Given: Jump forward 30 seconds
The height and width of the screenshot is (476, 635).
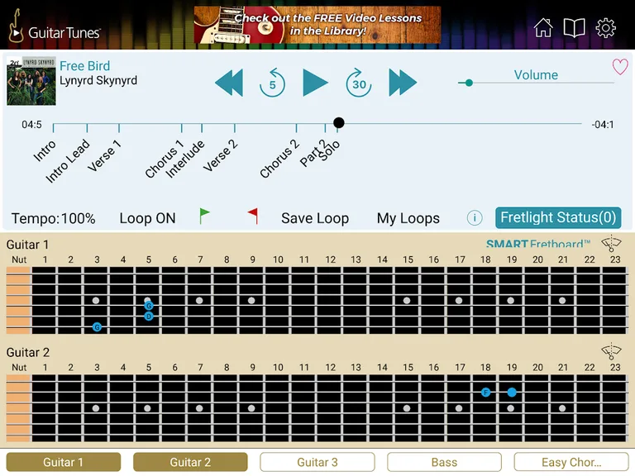Looking at the screenshot, I should point(359,83).
